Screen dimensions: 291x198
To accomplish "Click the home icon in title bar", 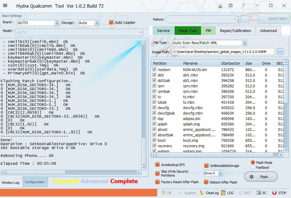I will [231, 5].
